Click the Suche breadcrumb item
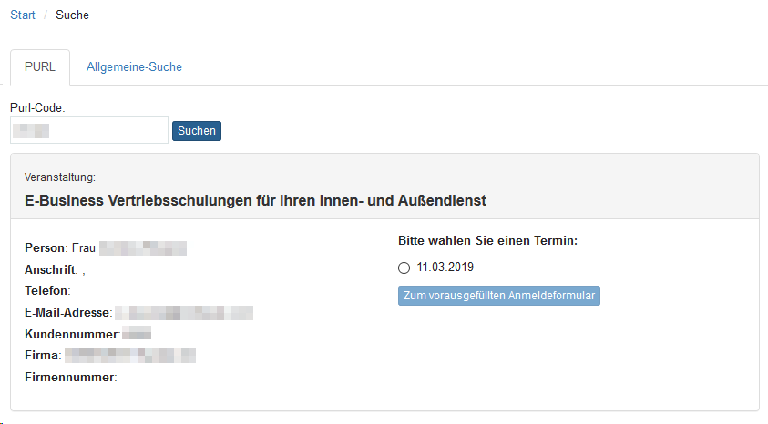The width and height of the screenshot is (768, 424). (72, 15)
